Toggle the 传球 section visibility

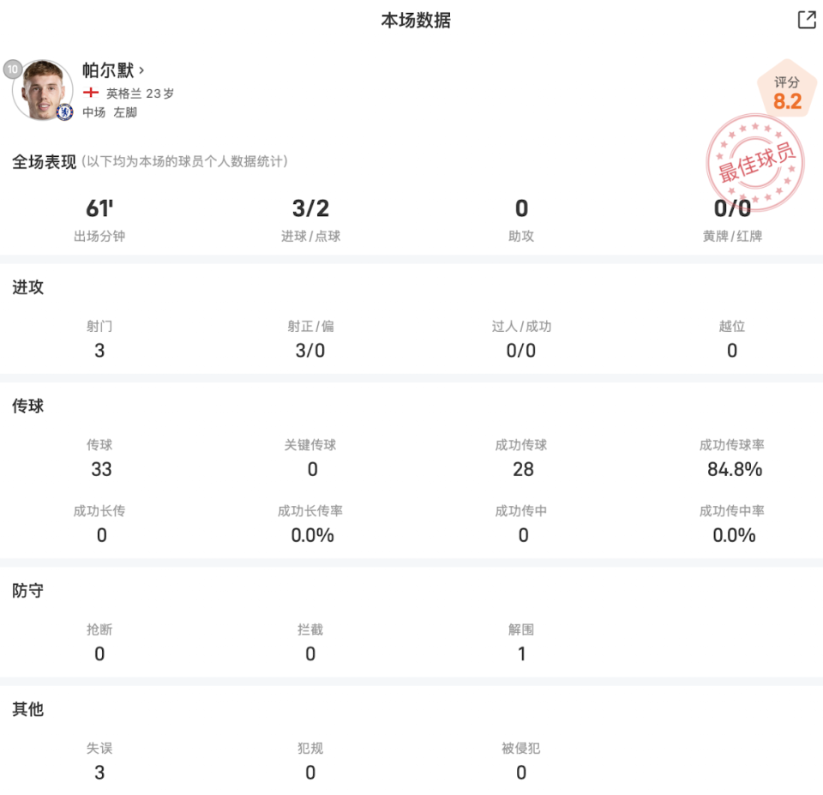28,407
